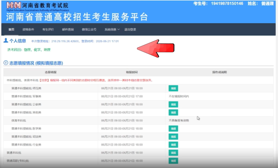Click the 普通本科提前批 司法类 row label
Image resolution: width=278 pixels, height=168 pixels.
coord(26,137)
